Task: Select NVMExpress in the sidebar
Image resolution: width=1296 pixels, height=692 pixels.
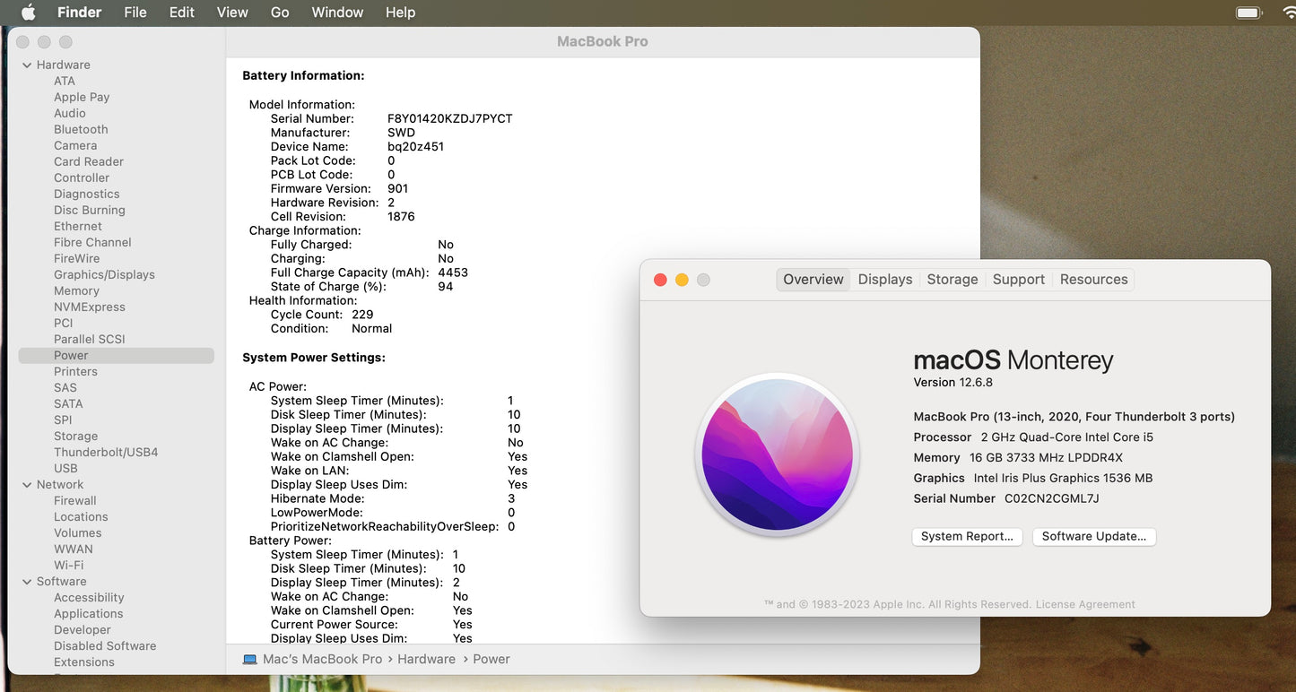Action: [90, 307]
